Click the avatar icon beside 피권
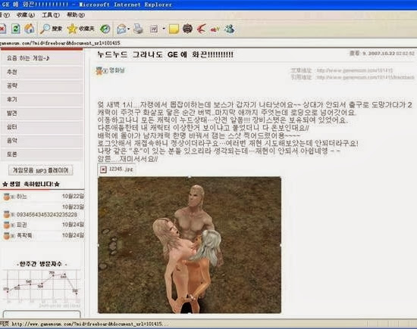Image resolution: width=417 pixels, height=329 pixels. [7, 225]
